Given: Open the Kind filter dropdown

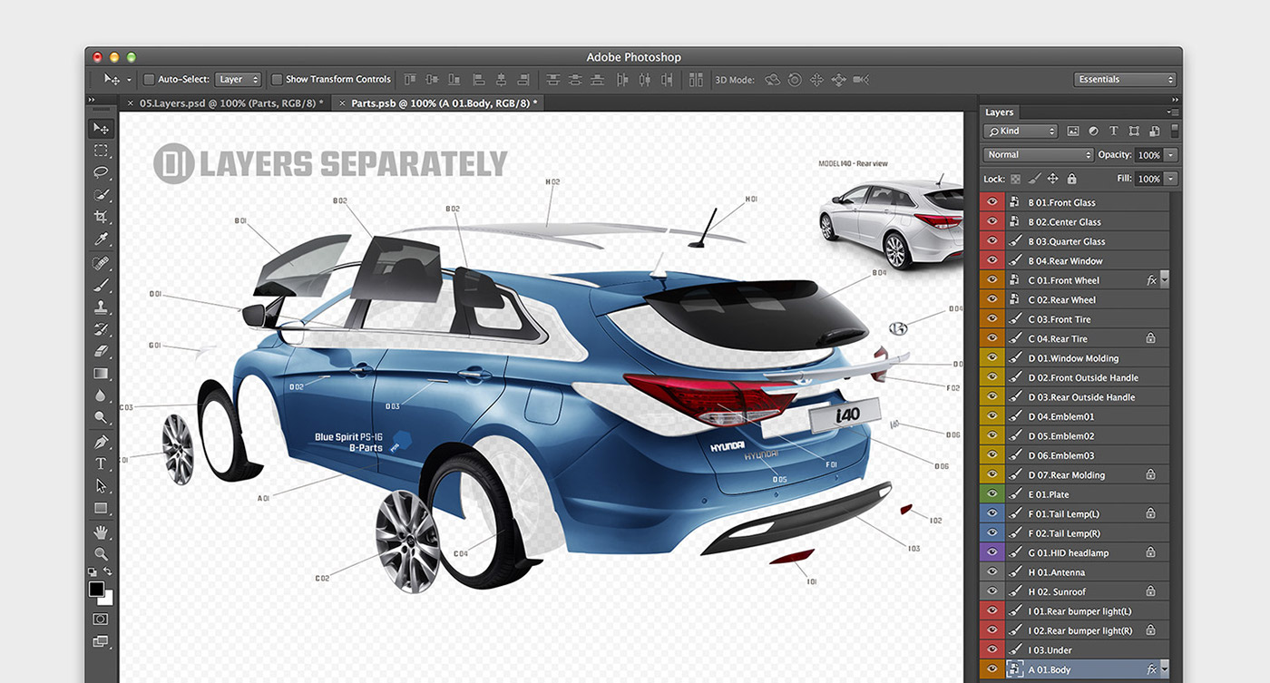Looking at the screenshot, I should pyautogui.click(x=1021, y=132).
